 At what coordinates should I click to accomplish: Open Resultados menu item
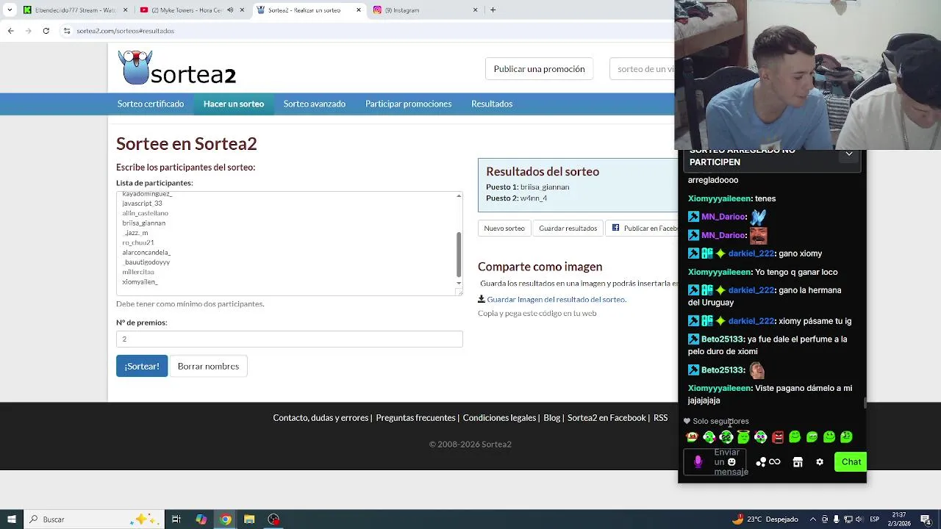tap(492, 104)
